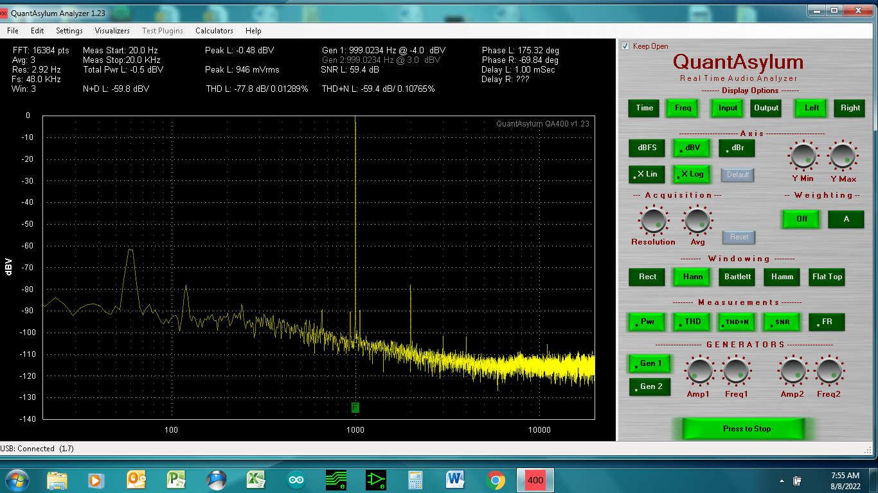
Task: Select the red 400 QuantAsylum taskbar icon
Action: [x=535, y=480]
